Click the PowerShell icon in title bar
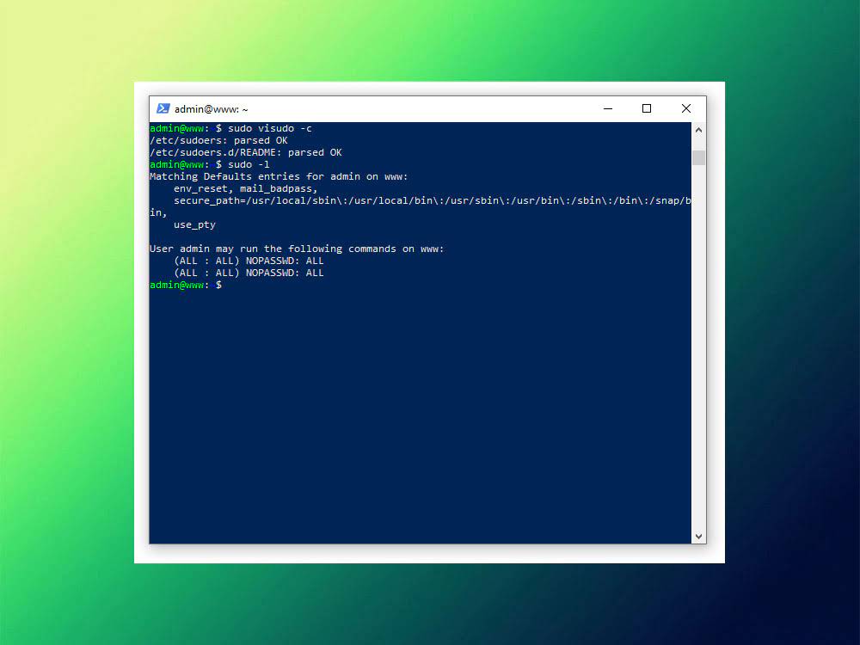Screen dimensions: 860x645 (x=163, y=109)
